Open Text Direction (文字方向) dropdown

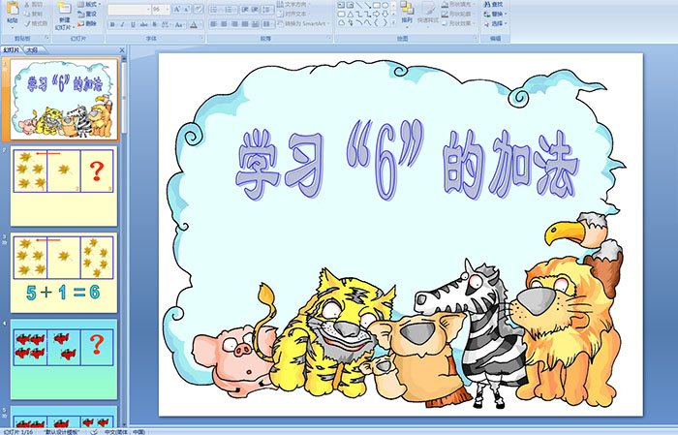pyautogui.click(x=294, y=4)
